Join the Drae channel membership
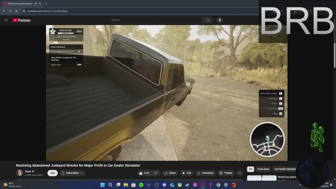This screenshot has width=336, height=189. click(x=52, y=173)
